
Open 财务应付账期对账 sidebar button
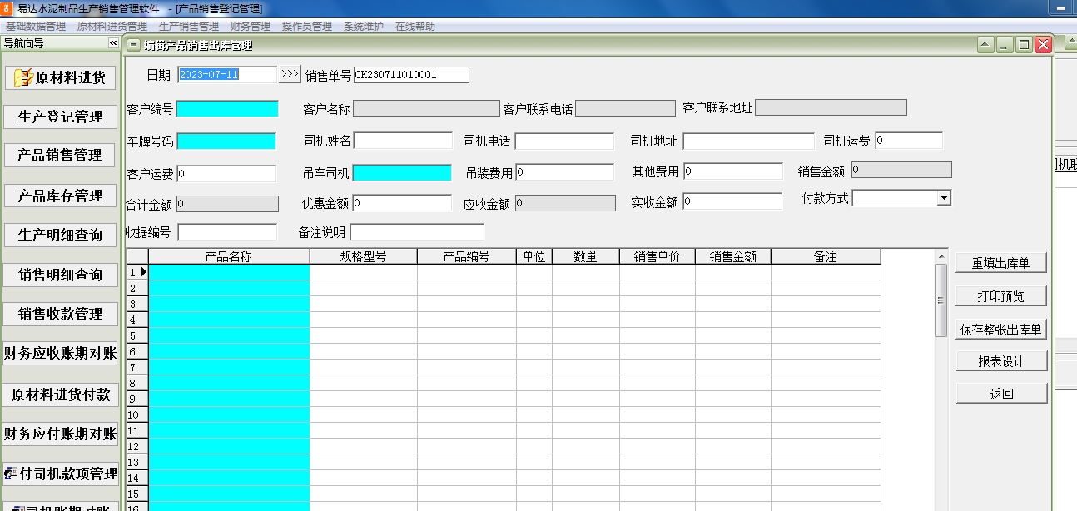click(x=60, y=434)
